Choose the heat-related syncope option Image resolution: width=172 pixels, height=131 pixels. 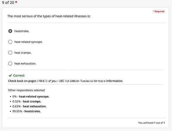pyautogui.click(x=10, y=42)
